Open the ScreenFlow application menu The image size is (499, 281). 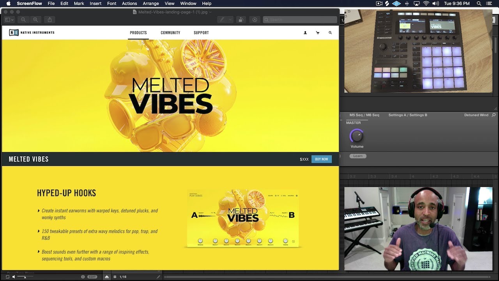pos(29,4)
